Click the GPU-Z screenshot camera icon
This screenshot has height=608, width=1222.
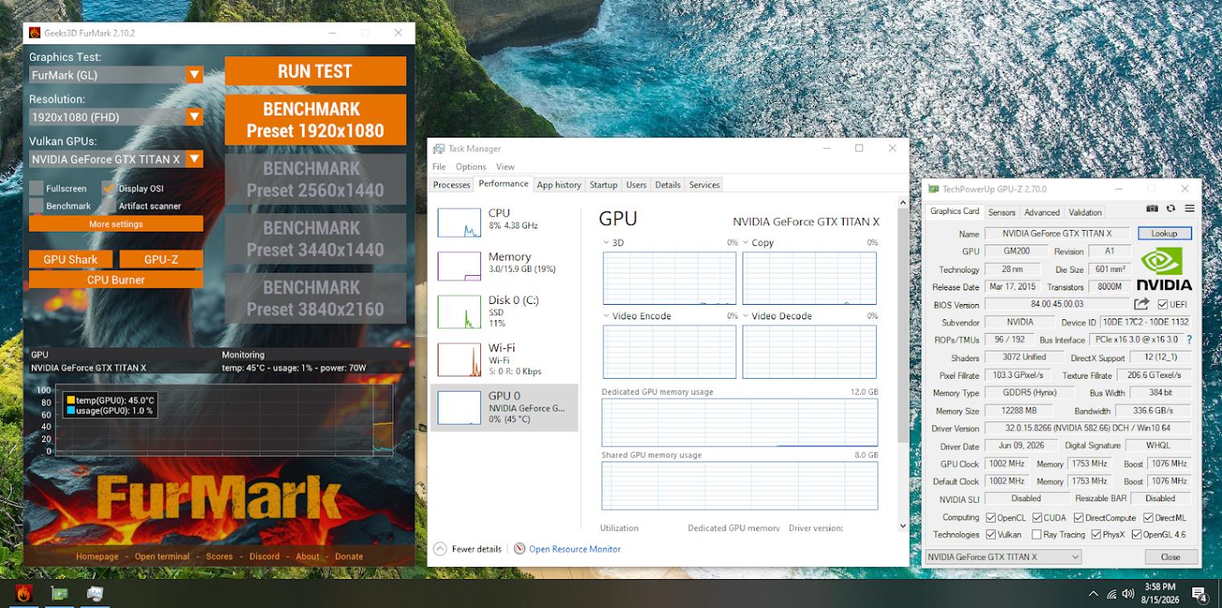point(1152,209)
